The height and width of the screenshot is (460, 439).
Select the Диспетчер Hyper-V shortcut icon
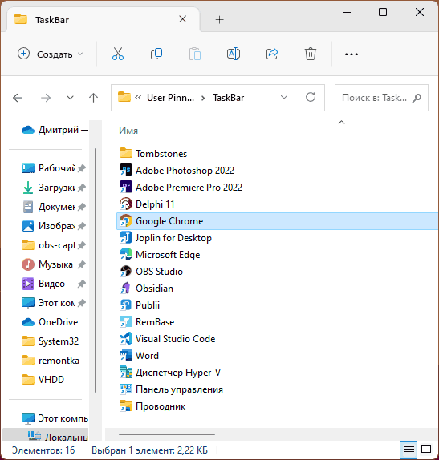[126, 373]
